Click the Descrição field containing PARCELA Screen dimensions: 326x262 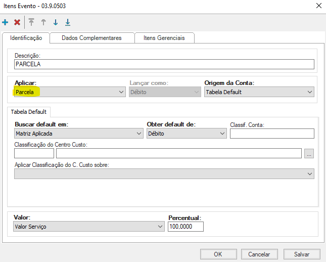pyautogui.click(x=164, y=64)
